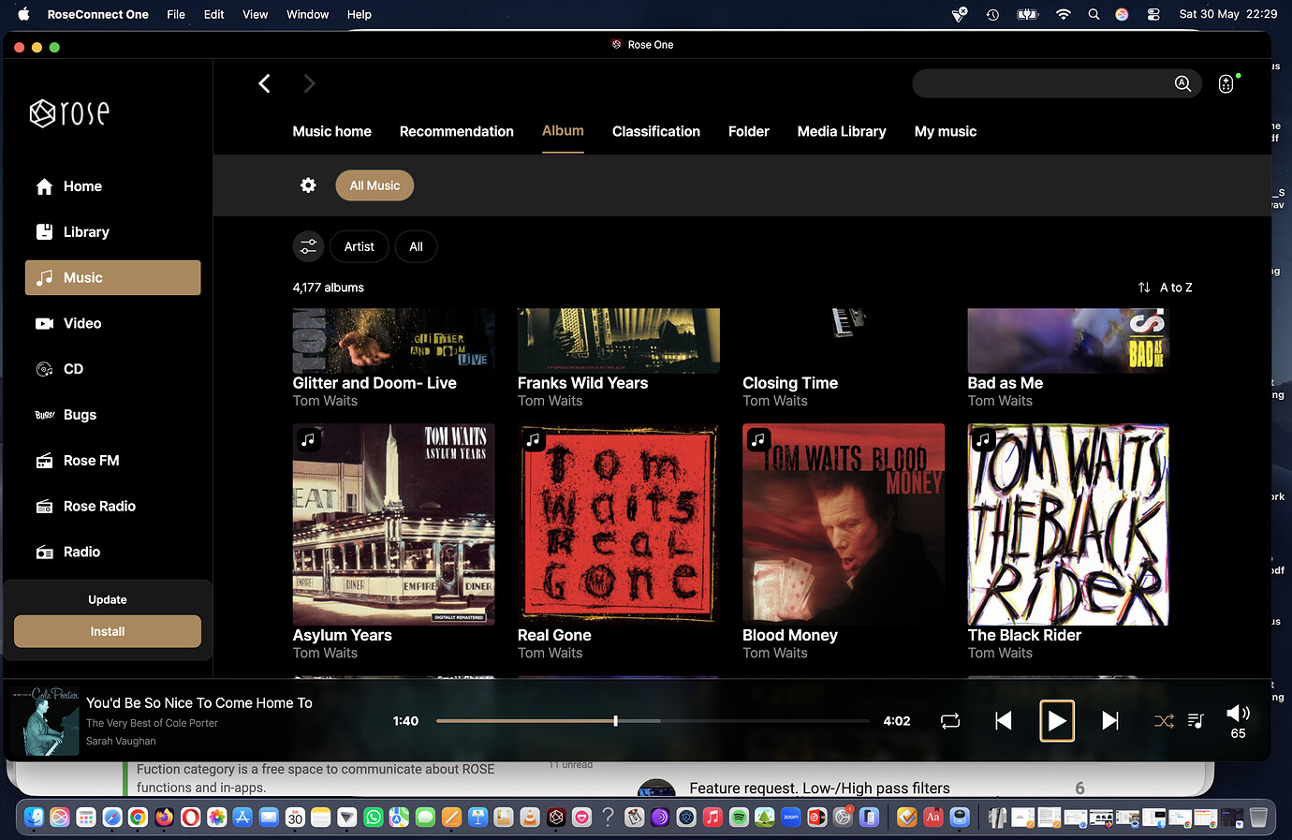Image resolution: width=1292 pixels, height=840 pixels.
Task: Open Wi-Fi status in the menu bar
Action: coord(1064,14)
